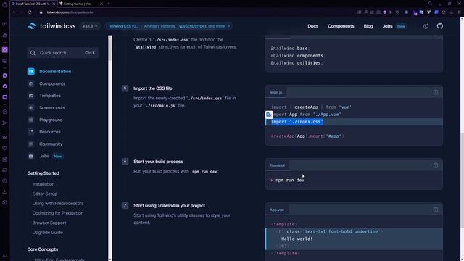
Task: Open the Templates sidebar icon
Action: 30,96
